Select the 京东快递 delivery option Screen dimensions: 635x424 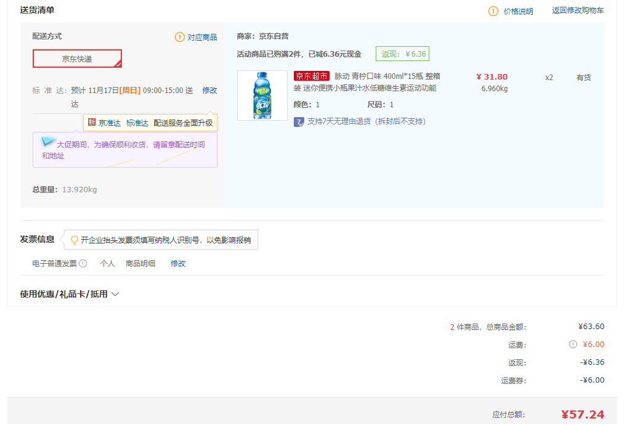(x=77, y=59)
